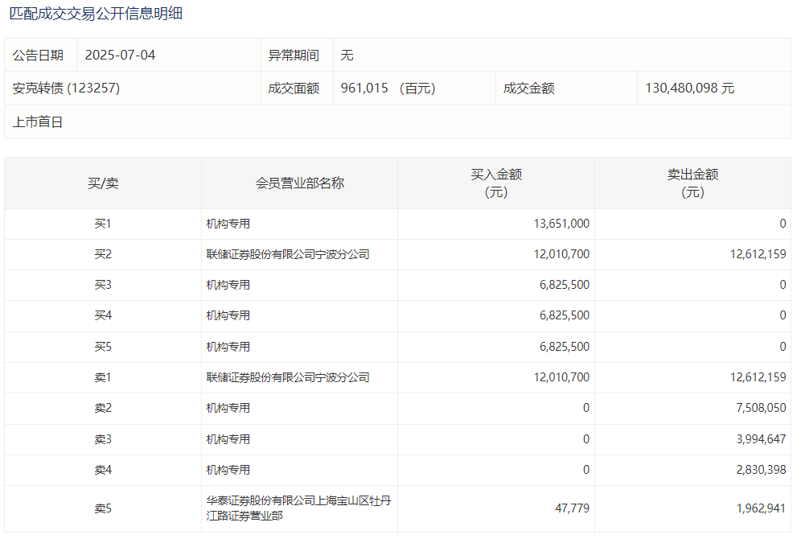Click the 买/卖 column header
The image size is (797, 539).
[x=103, y=183]
